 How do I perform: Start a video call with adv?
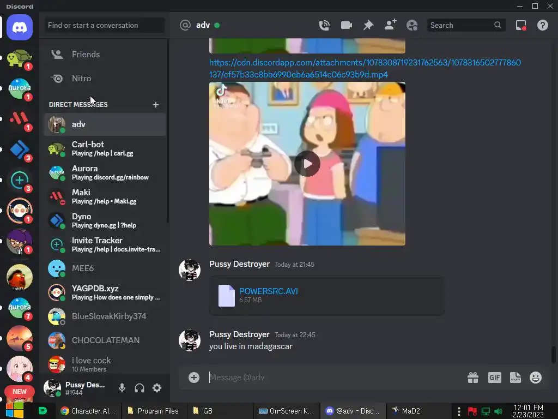(x=346, y=25)
